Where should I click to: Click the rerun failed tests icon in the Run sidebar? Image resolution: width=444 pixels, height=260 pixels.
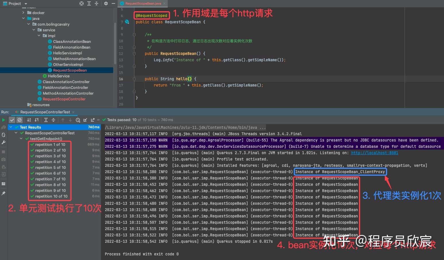point(3,127)
